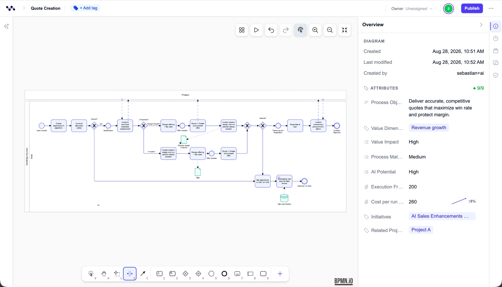Image resolution: width=502 pixels, height=287 pixels.
Task: Edit the Cost per run value 260
Action: click(413, 202)
